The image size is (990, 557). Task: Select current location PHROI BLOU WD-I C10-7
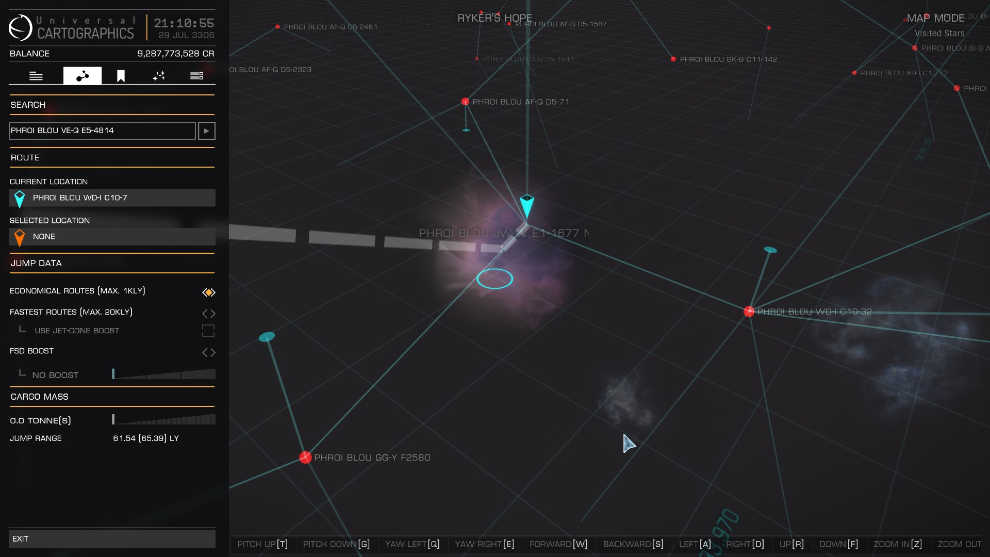[112, 198]
